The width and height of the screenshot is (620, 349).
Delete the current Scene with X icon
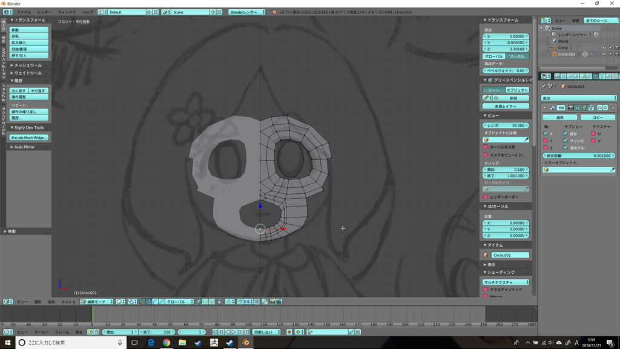219,12
